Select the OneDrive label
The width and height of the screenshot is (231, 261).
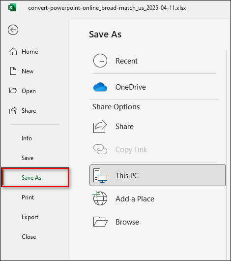click(131, 87)
